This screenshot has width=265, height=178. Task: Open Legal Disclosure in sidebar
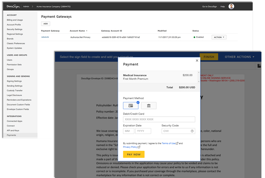[15, 95]
